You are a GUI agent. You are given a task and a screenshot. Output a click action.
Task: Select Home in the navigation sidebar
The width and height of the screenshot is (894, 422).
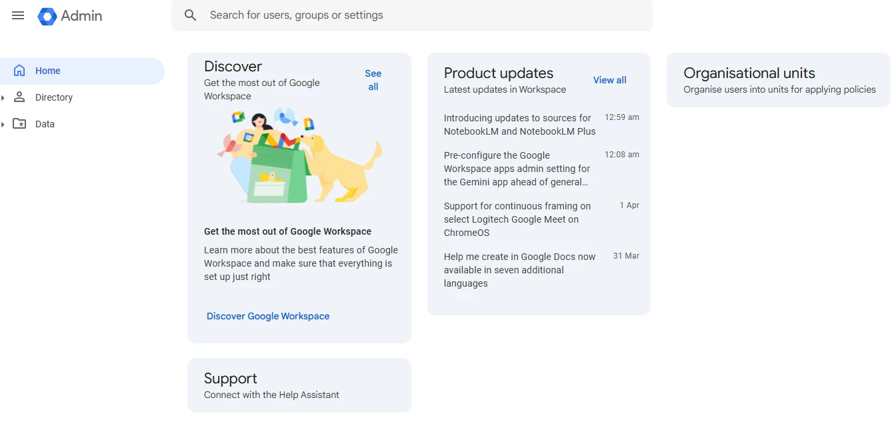(x=48, y=71)
